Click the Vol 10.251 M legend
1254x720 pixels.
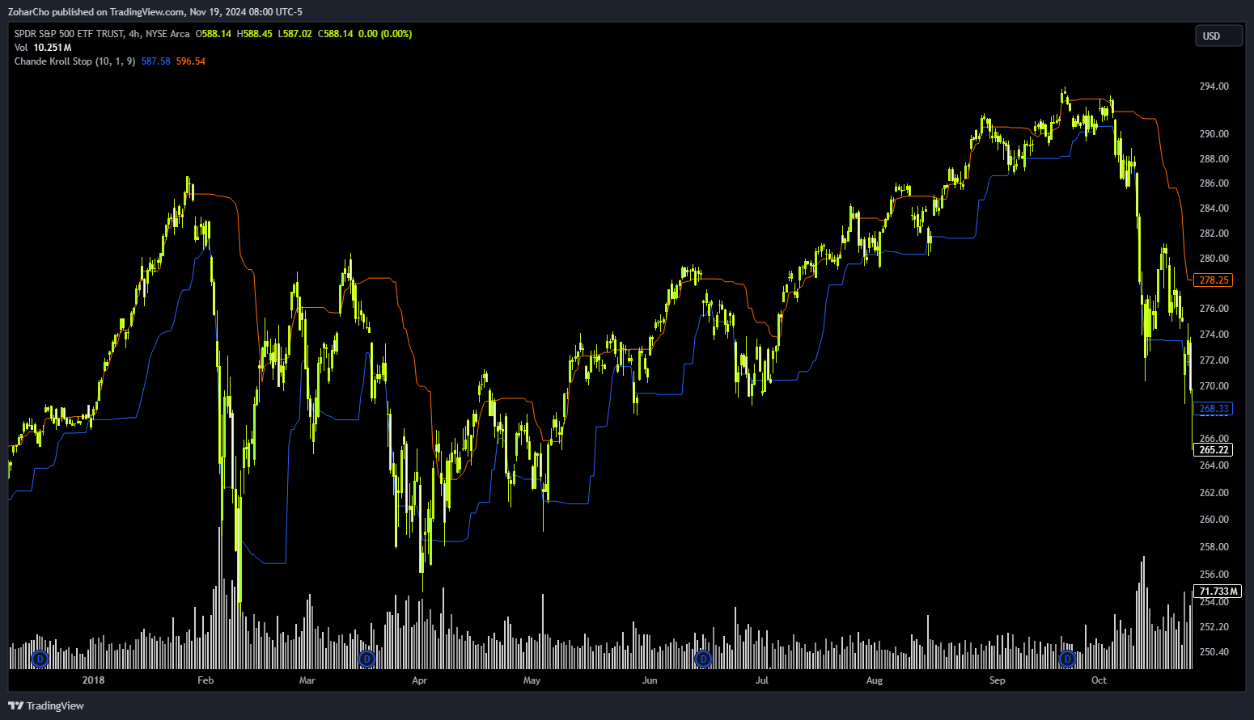[x=43, y=48]
